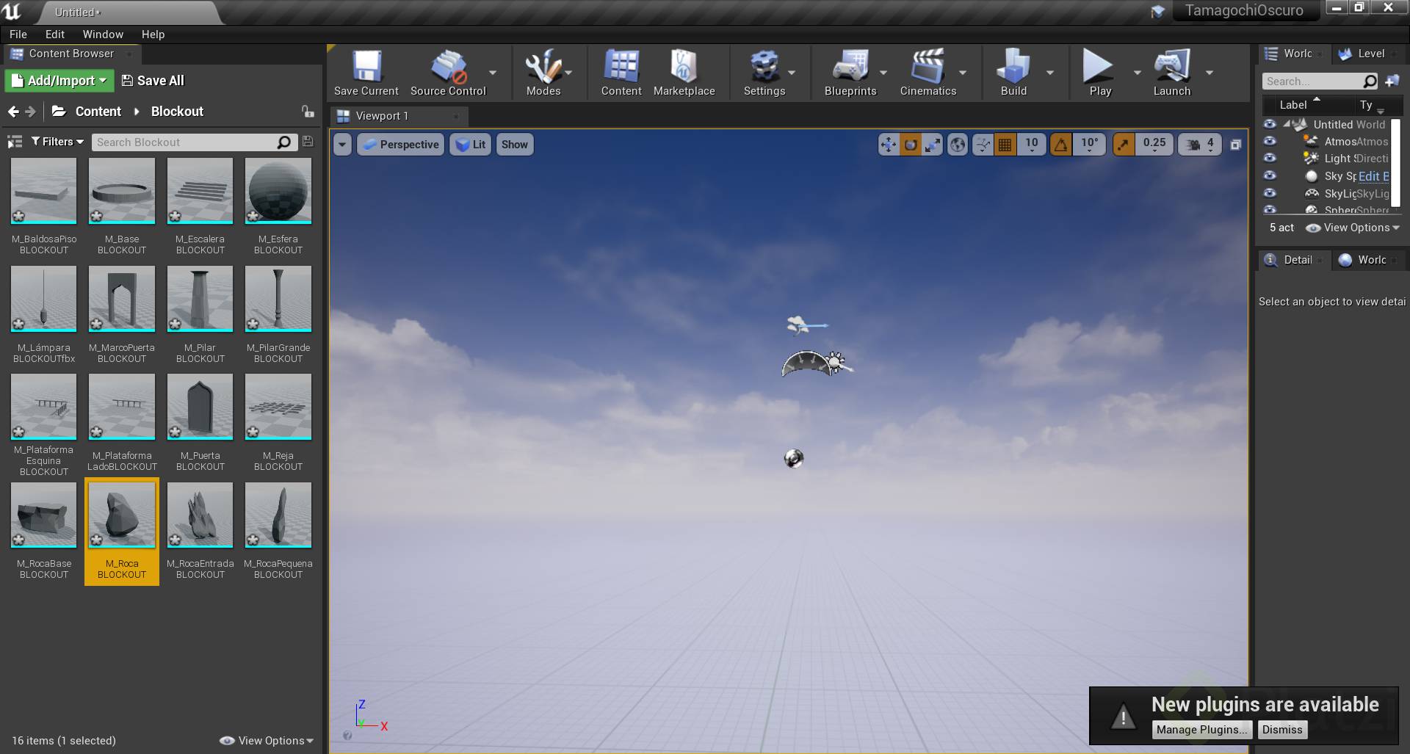
Task: Open the scale snap 0.25 dropdown
Action: (x=1154, y=145)
